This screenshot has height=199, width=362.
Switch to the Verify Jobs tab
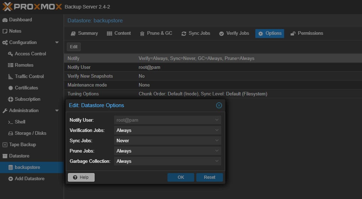[234, 33]
